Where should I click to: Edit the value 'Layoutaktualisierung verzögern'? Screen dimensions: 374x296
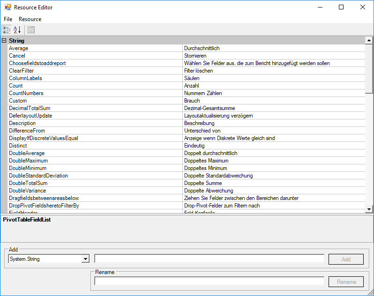coord(274,116)
